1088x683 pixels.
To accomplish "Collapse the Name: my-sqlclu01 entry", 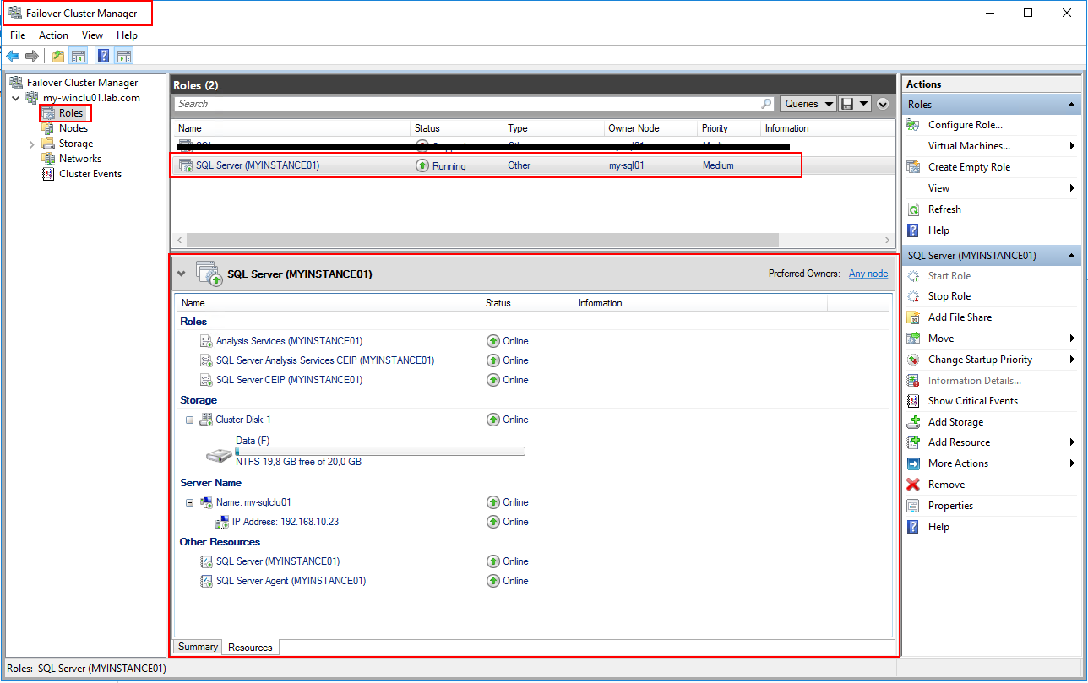I will (x=190, y=502).
